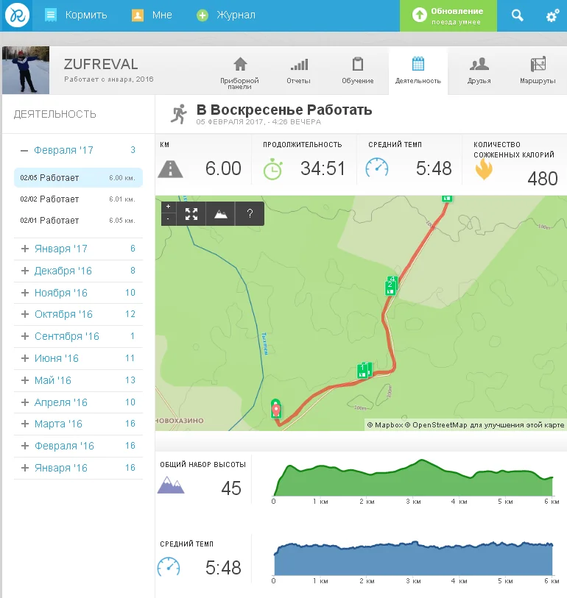Open the Маршруты routes tab

(x=538, y=71)
